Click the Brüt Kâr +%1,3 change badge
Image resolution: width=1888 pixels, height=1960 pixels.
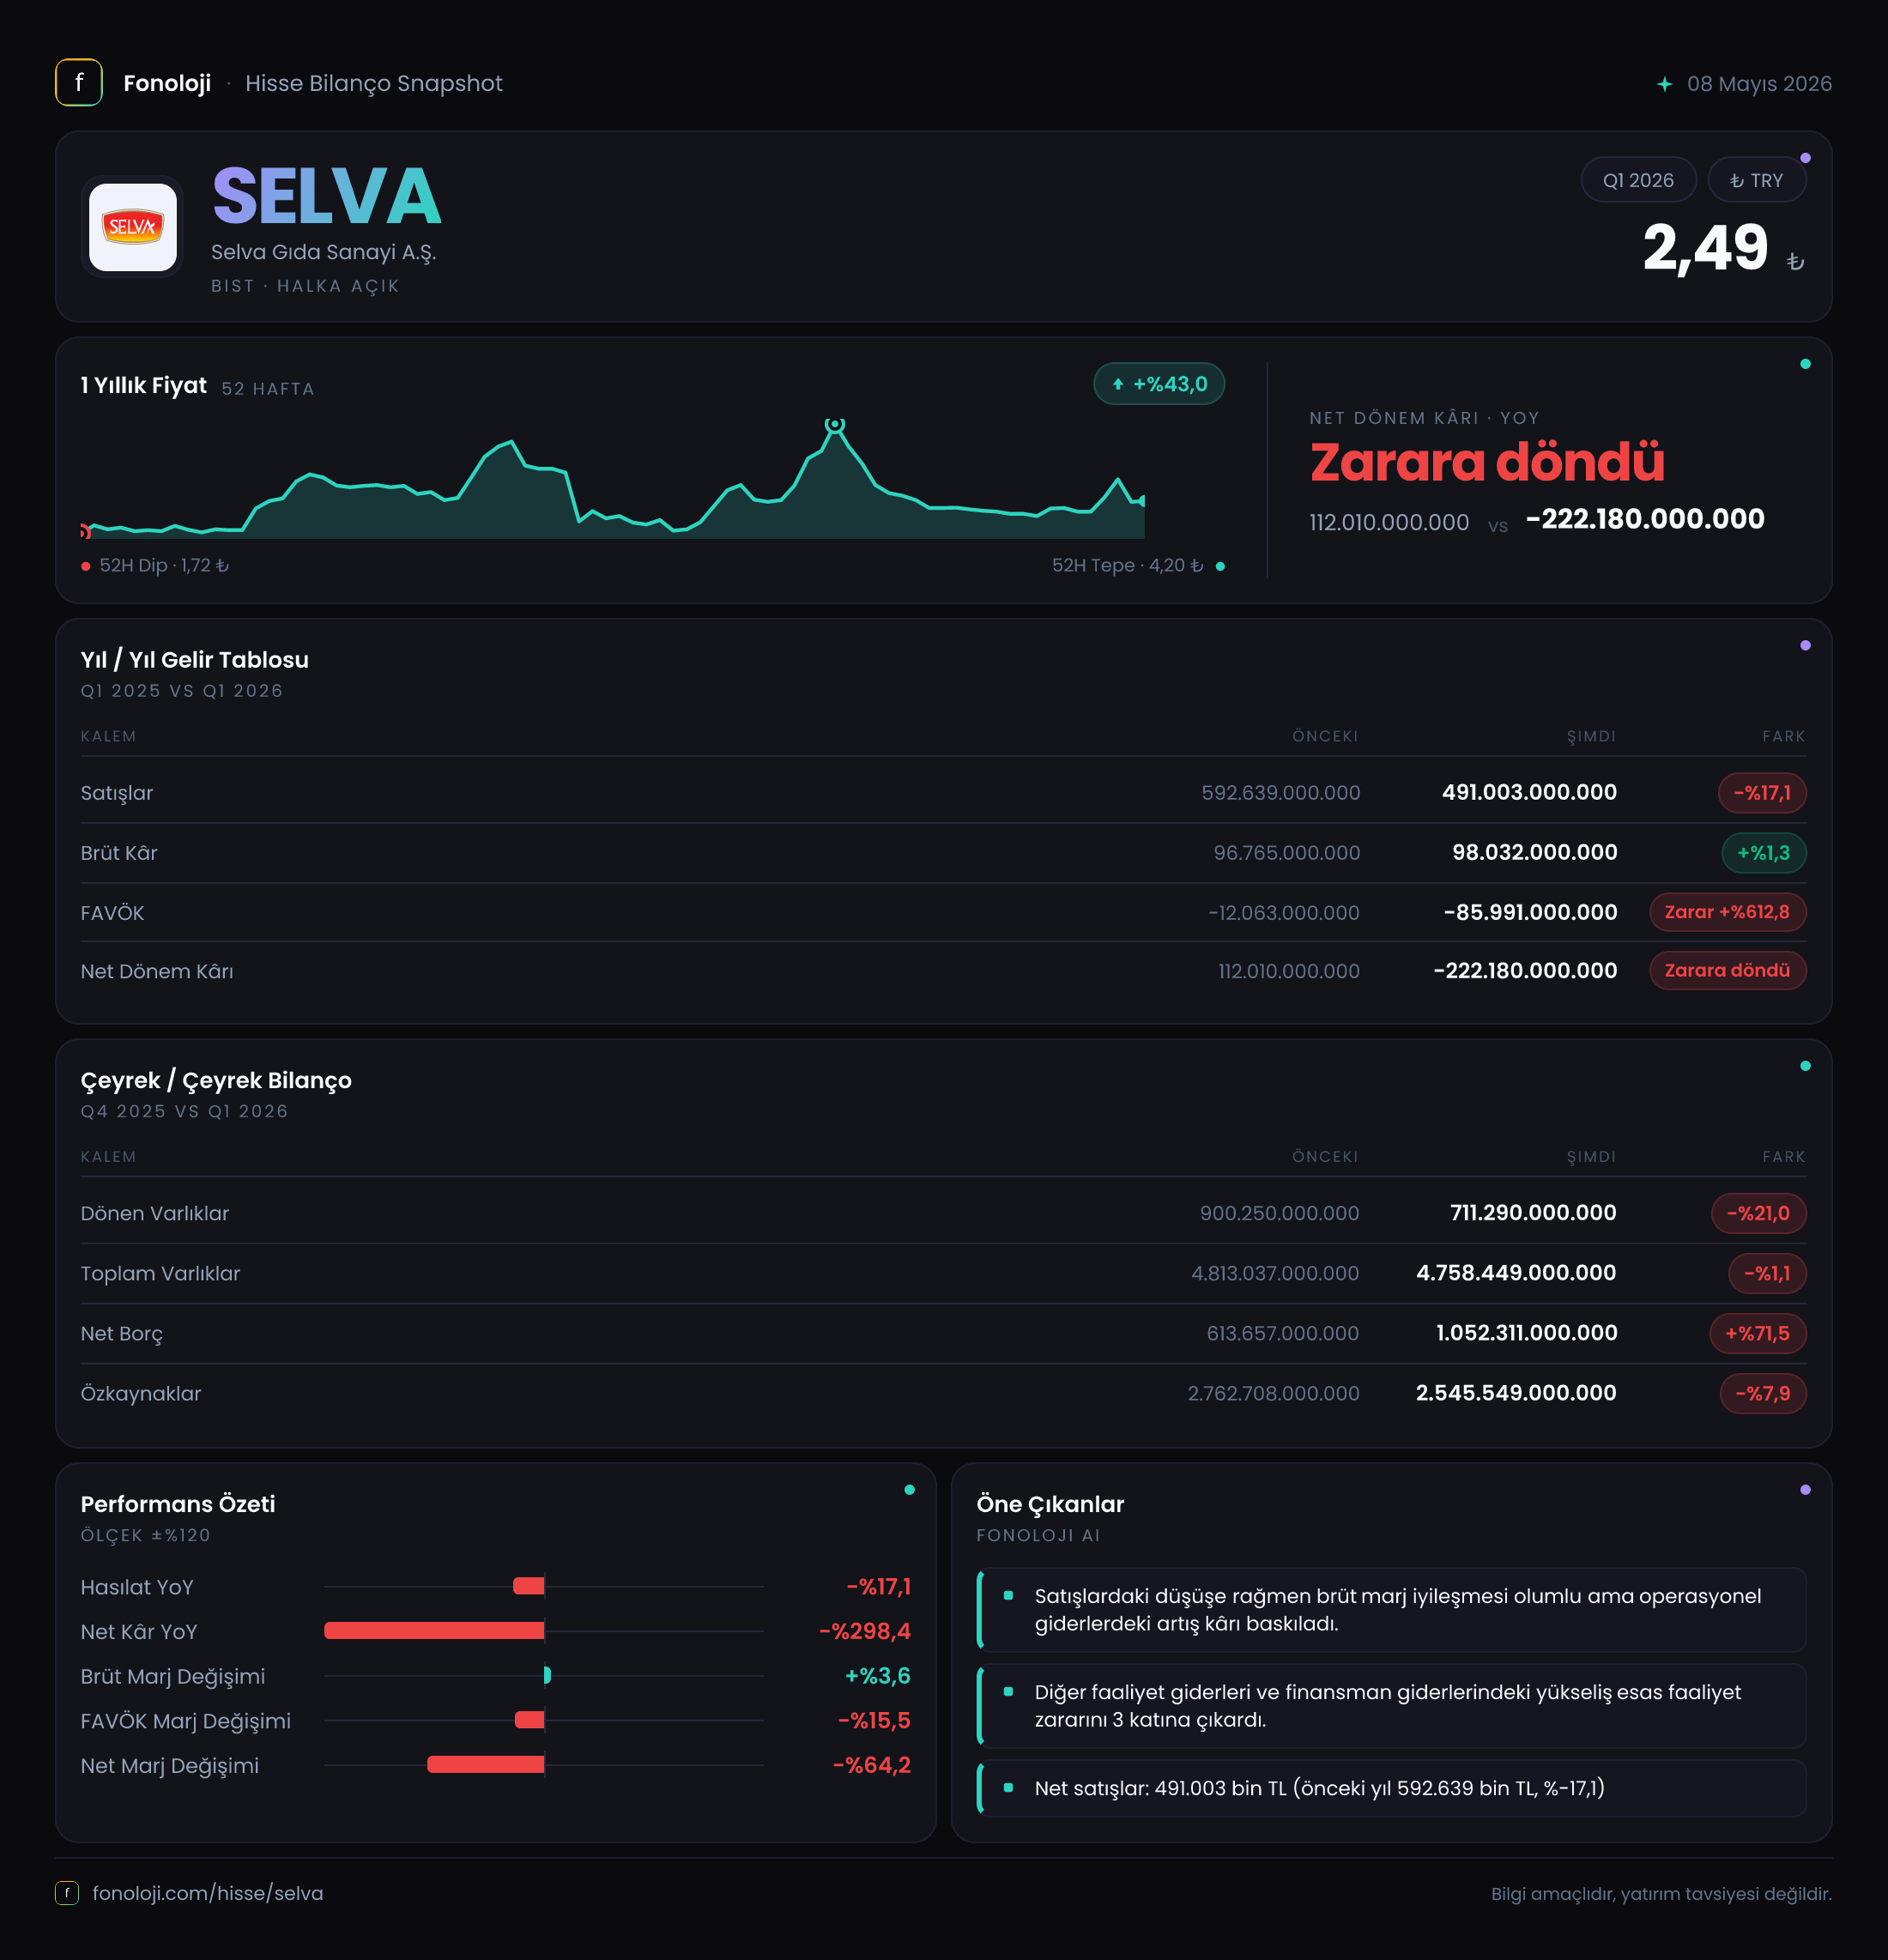coord(1764,853)
